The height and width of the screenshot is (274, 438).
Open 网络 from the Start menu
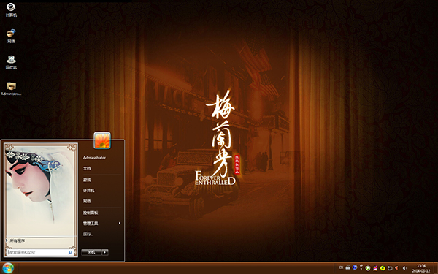click(87, 201)
